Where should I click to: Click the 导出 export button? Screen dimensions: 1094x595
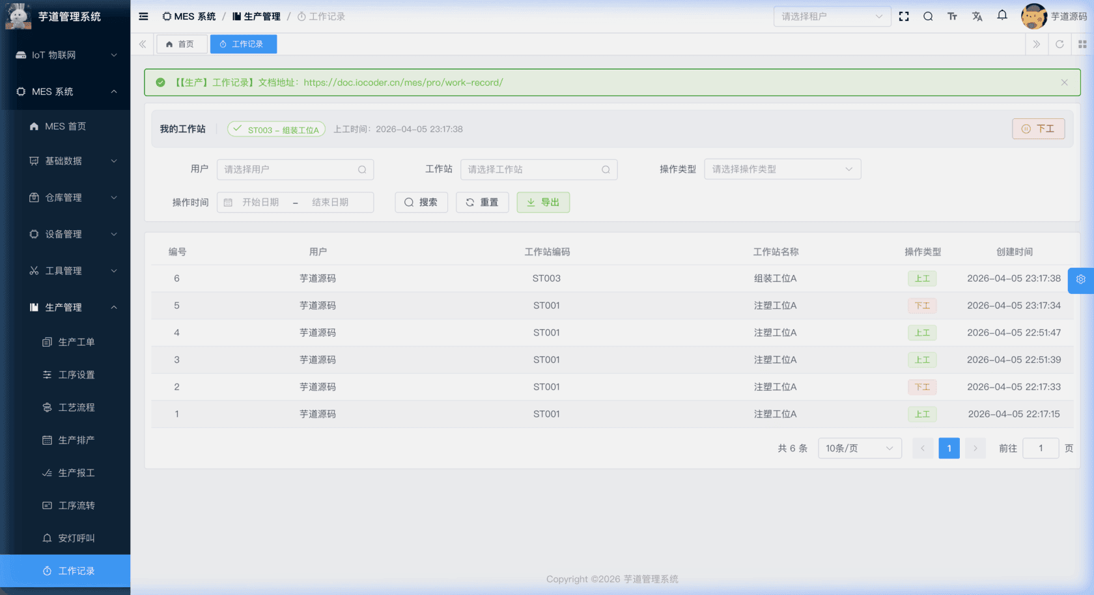[543, 202]
